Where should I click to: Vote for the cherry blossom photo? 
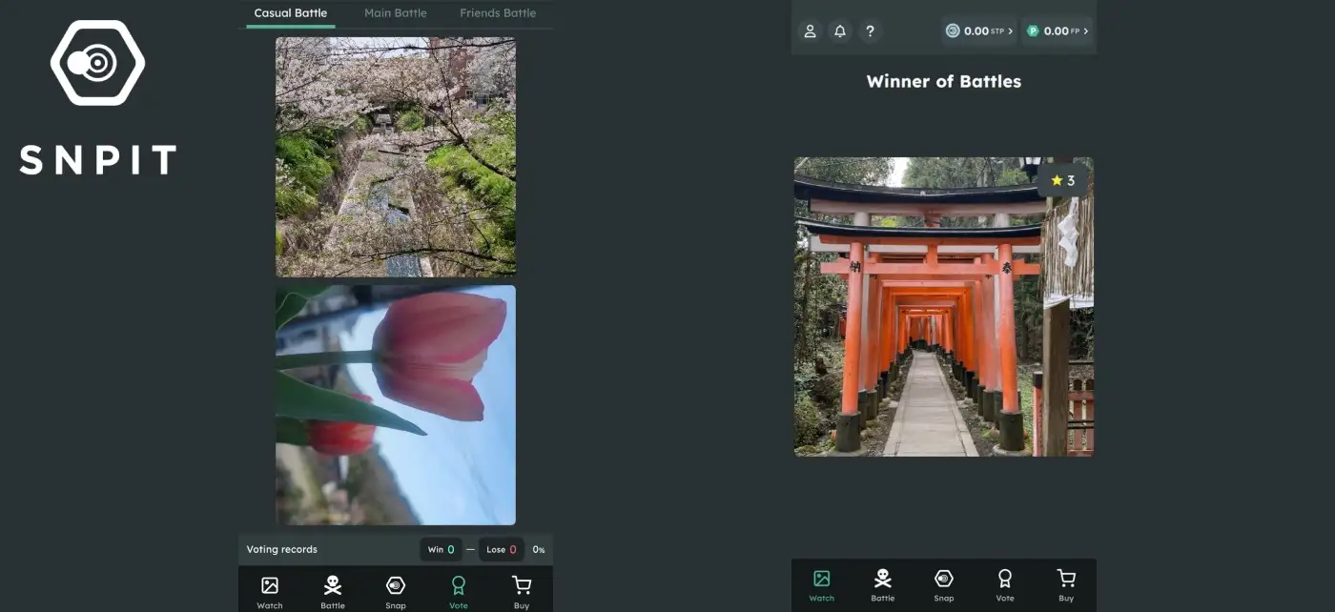(x=396, y=157)
